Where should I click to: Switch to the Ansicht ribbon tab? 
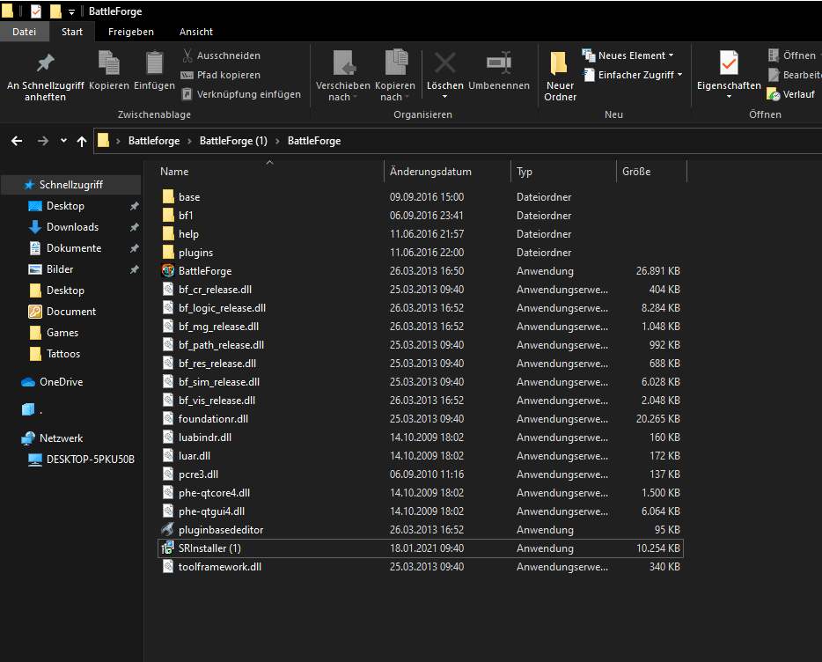pos(196,32)
